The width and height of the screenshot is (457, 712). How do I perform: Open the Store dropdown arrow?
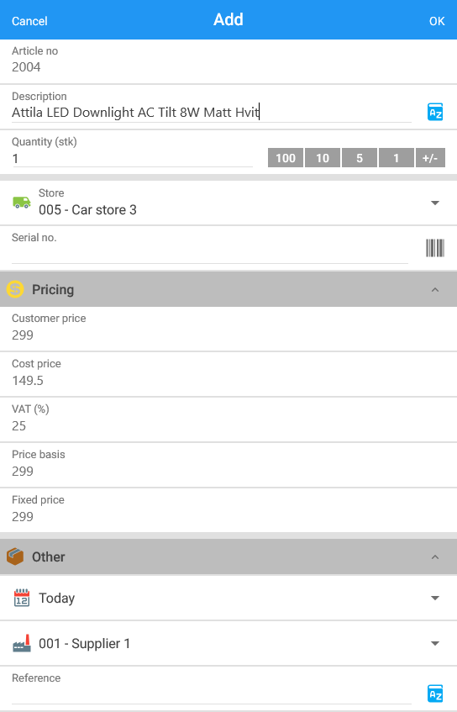pyautogui.click(x=435, y=203)
